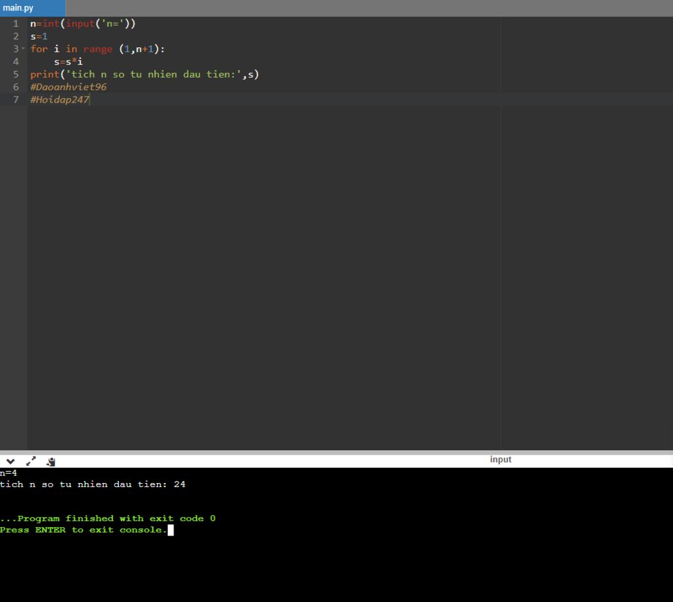Click line number 5 in the gutter
The height and width of the screenshot is (602, 673).
coord(16,74)
